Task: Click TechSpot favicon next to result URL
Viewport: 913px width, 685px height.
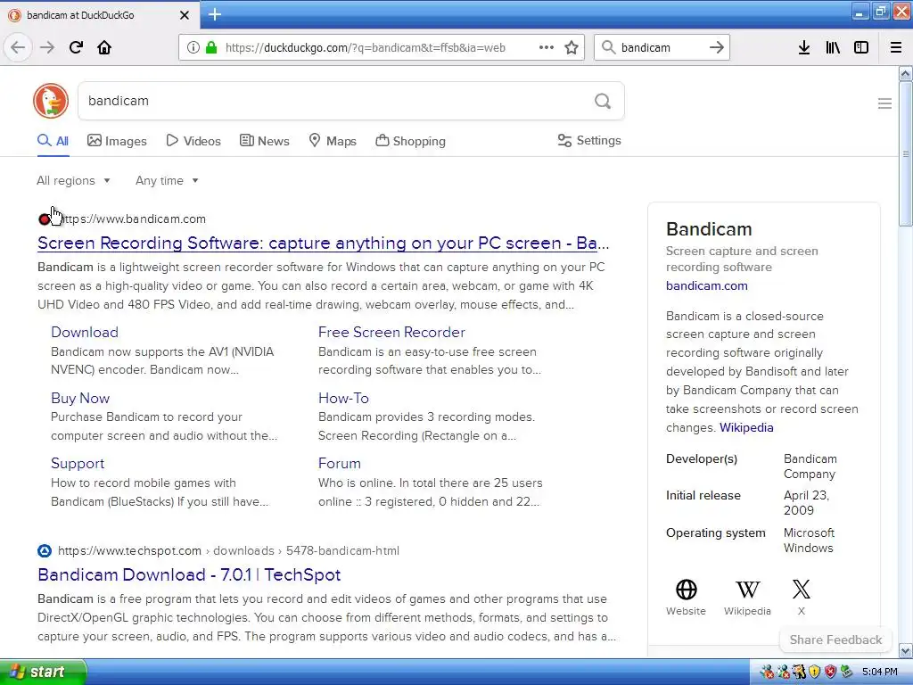Action: point(45,550)
